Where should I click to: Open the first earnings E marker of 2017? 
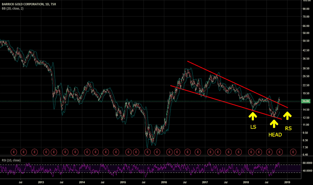[210, 152]
